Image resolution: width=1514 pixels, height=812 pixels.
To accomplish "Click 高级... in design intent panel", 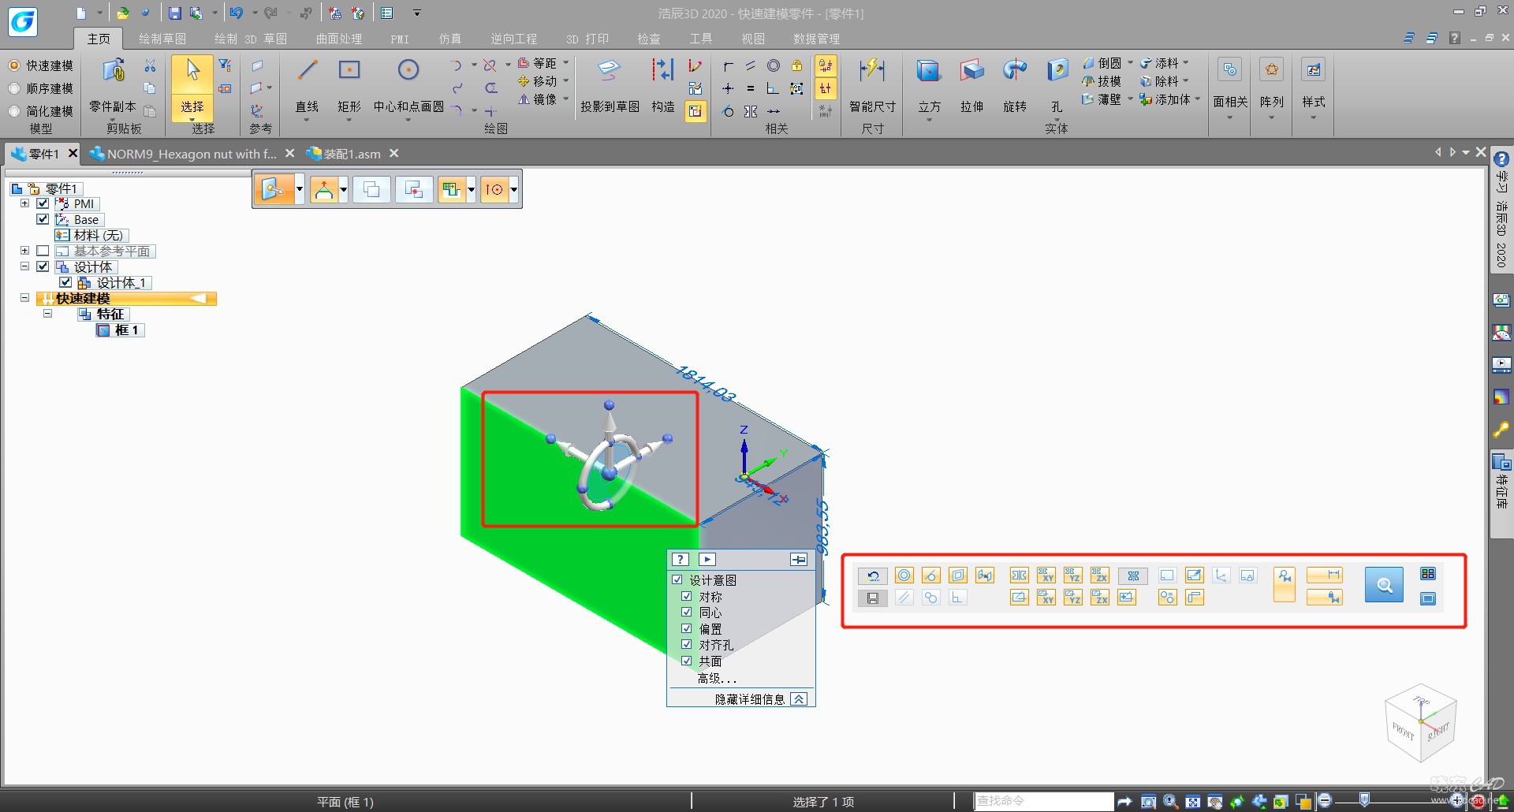I will 716,678.
